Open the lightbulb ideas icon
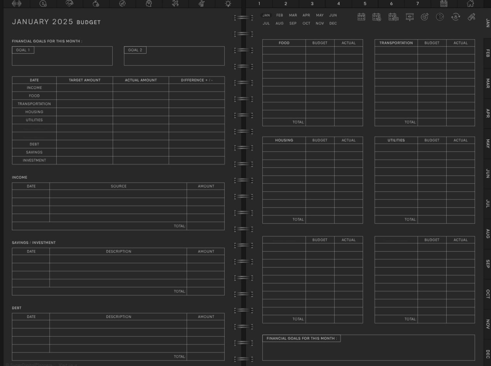This screenshot has height=366, width=491. point(228,3)
